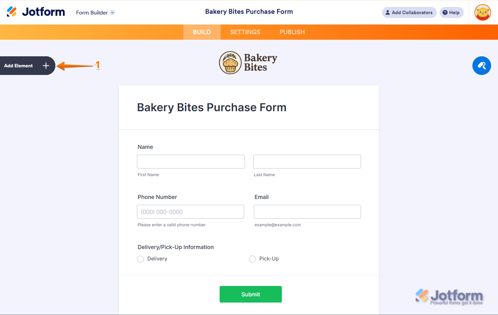This screenshot has height=315, width=498.
Task: Open the Form Designer paint roller
Action: coord(481,66)
